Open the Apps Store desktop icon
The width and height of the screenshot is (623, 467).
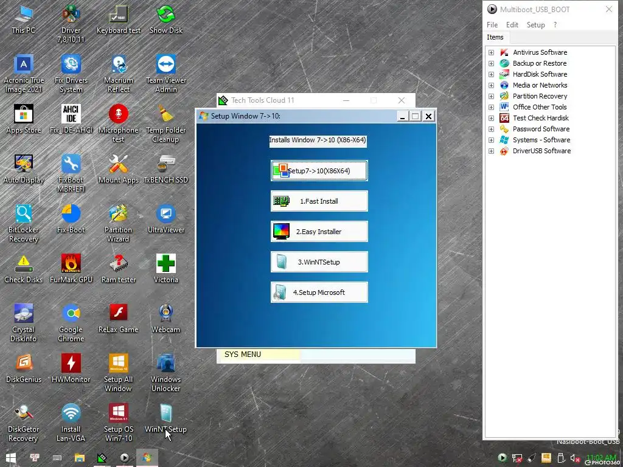pos(24,119)
